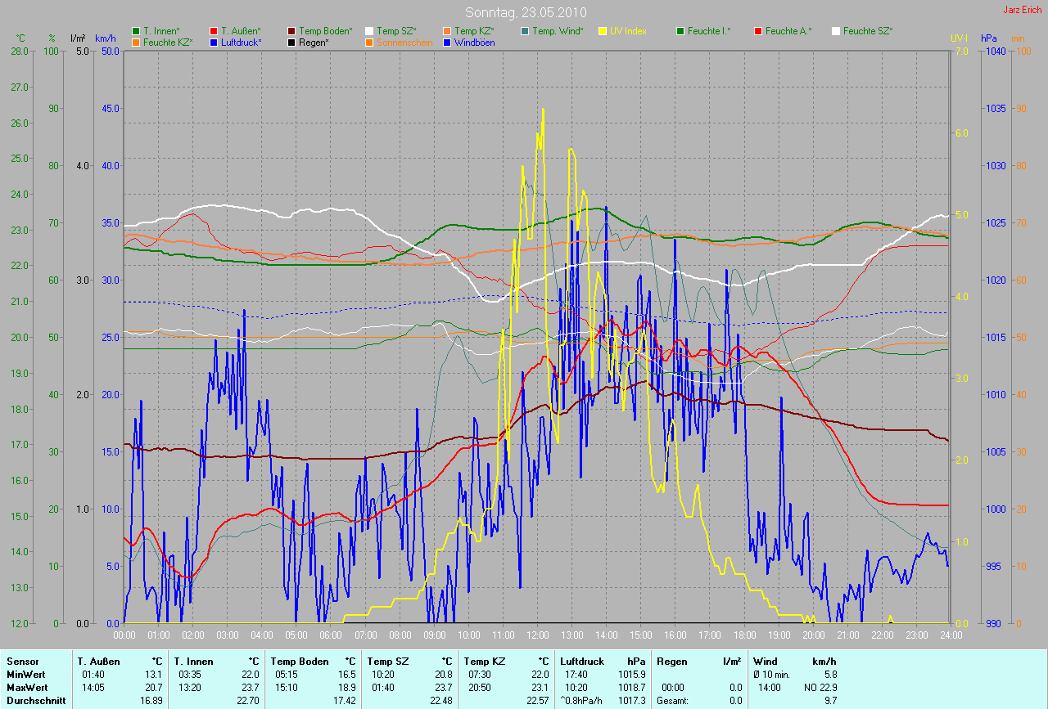Click the white Feuchte SZ legend swatch
The height and width of the screenshot is (709, 1048).
pyautogui.click(x=835, y=31)
